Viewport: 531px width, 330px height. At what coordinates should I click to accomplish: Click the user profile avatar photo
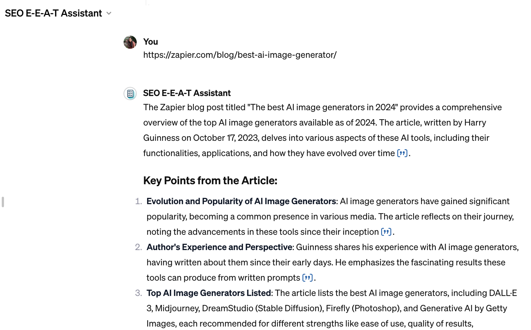[x=130, y=42]
